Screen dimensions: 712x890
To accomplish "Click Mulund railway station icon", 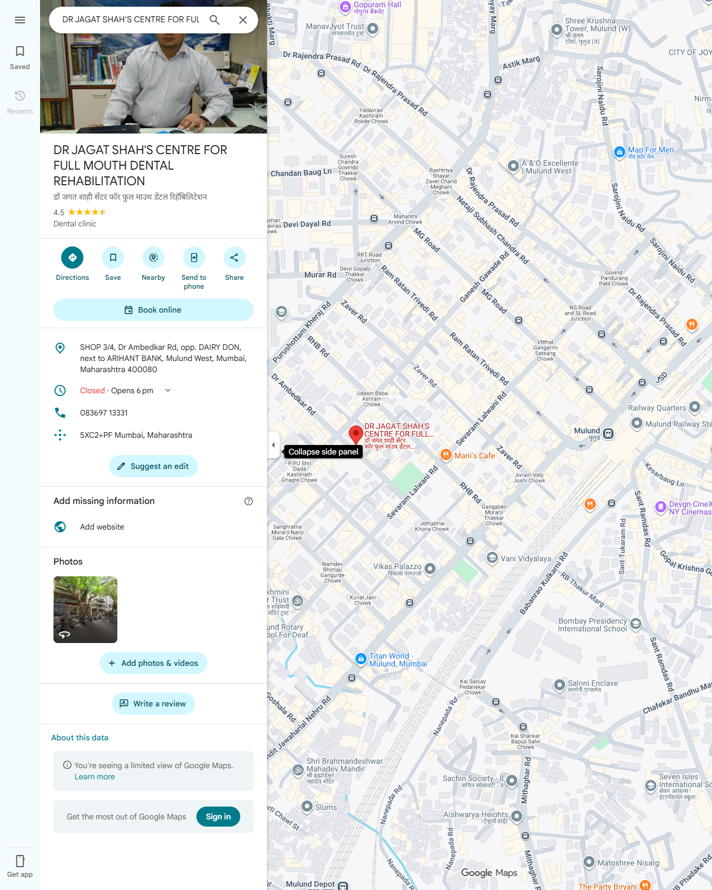I will tap(609, 434).
